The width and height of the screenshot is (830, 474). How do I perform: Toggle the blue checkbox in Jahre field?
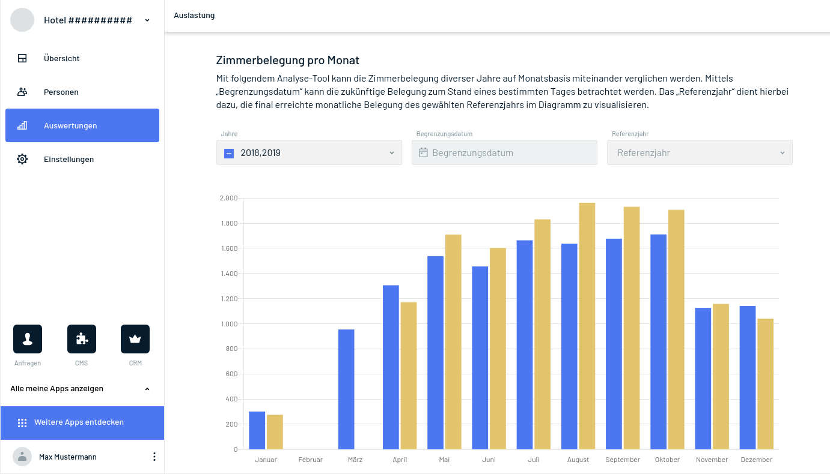(229, 154)
